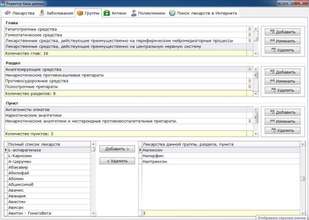Click Добавить button in Пункт section

(x=283, y=112)
